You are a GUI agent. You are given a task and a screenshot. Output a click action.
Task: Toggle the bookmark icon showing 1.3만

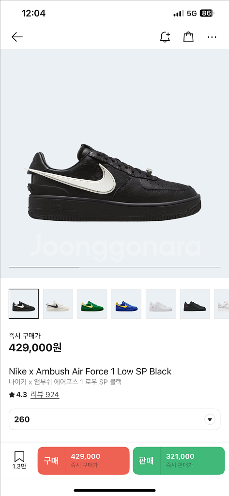pyautogui.click(x=19, y=460)
